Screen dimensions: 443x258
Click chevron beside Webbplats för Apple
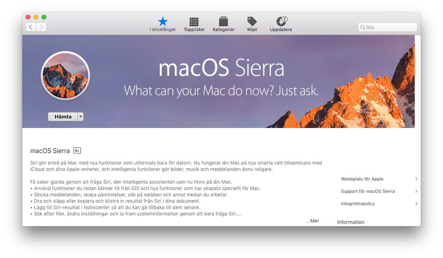[416, 179]
